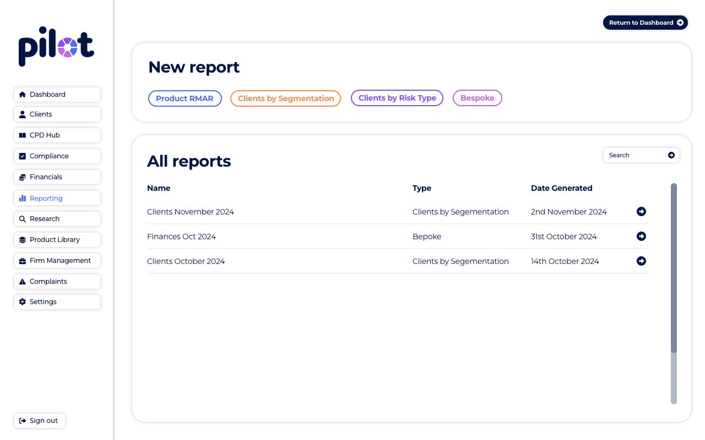Image resolution: width=705 pixels, height=440 pixels.
Task: Select the Finances Oct 2024 report name
Action: click(182, 237)
